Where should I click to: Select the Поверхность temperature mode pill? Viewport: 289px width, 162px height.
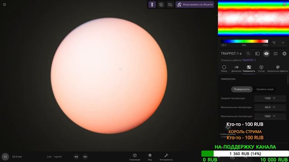tap(242, 89)
